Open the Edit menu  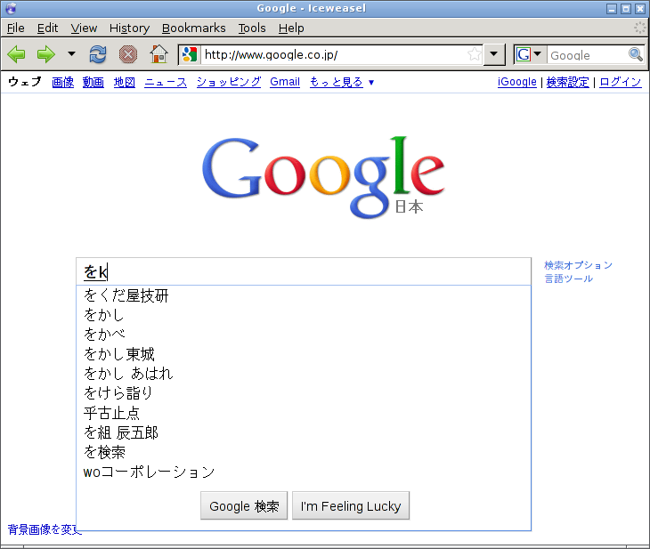click(47, 28)
